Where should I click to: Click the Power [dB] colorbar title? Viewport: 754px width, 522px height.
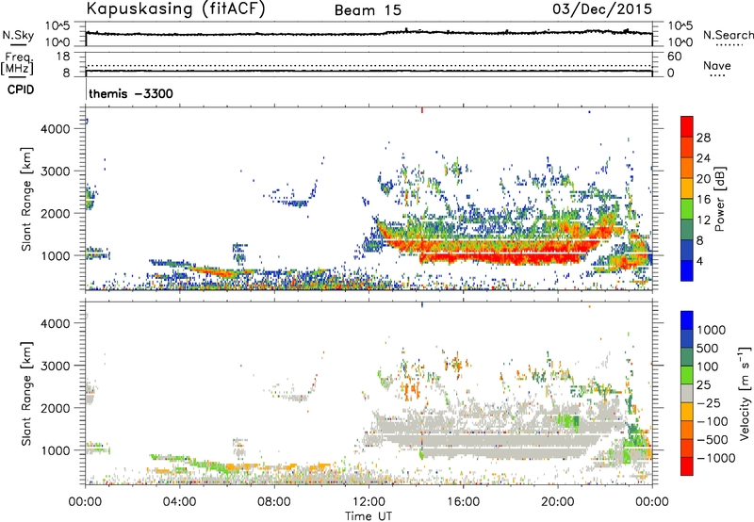pos(720,199)
